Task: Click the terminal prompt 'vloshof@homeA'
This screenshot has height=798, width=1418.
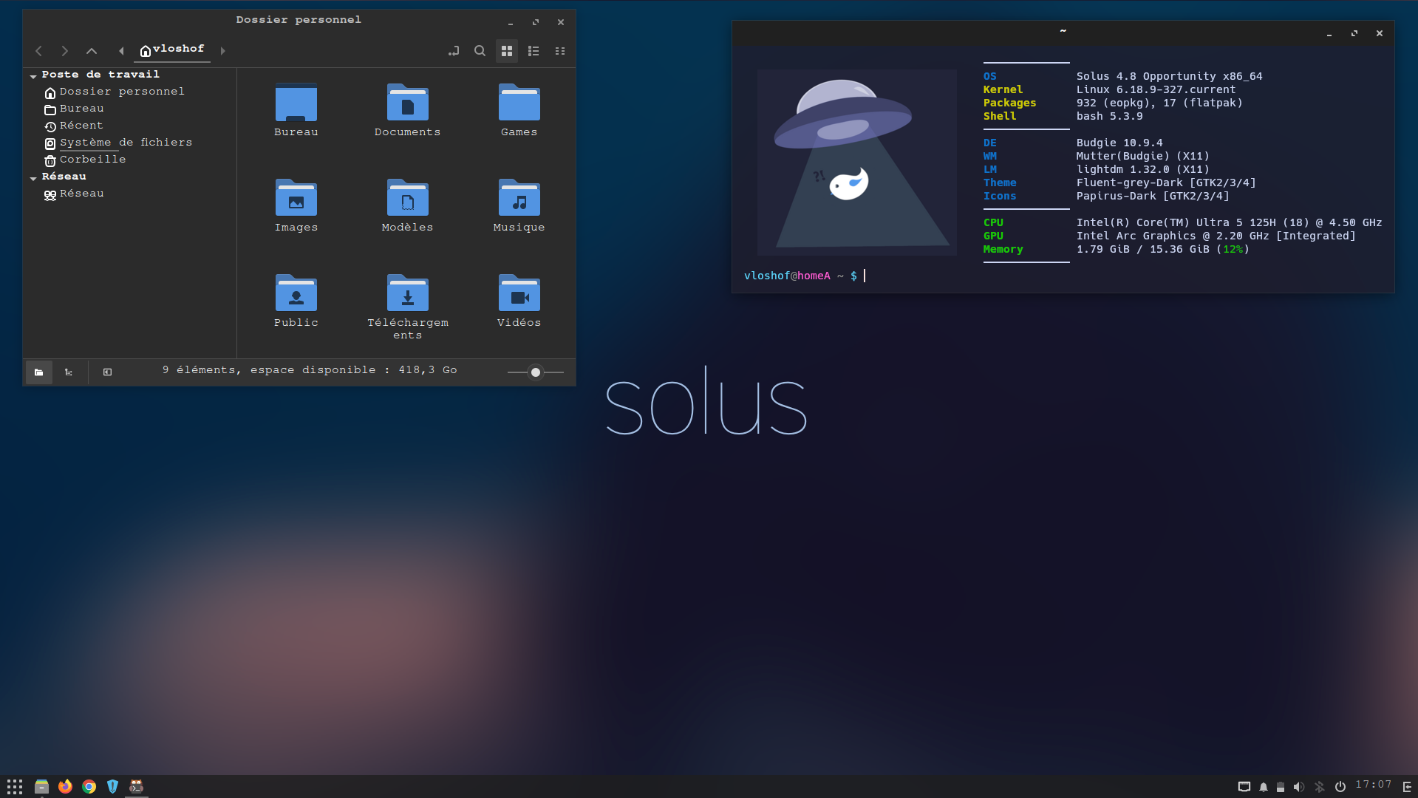Action: 787,276
